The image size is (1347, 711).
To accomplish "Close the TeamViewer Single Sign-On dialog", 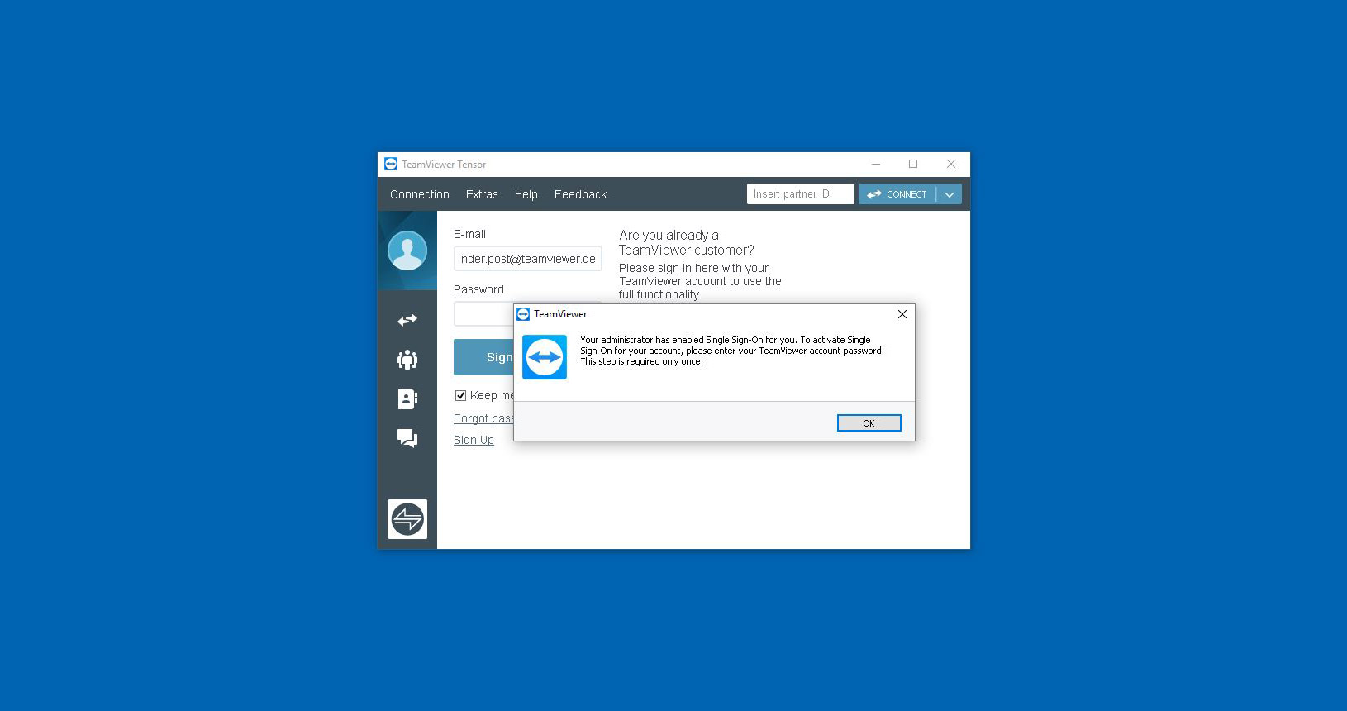I will [902, 314].
